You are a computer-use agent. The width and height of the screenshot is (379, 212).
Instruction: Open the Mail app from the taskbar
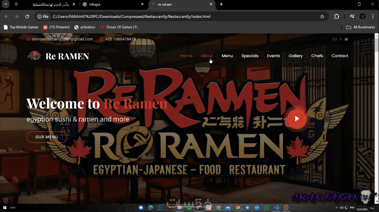click(228, 207)
